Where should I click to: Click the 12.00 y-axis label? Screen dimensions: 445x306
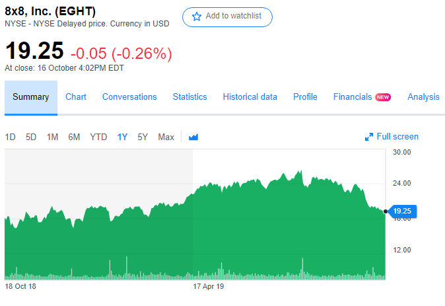(x=402, y=250)
